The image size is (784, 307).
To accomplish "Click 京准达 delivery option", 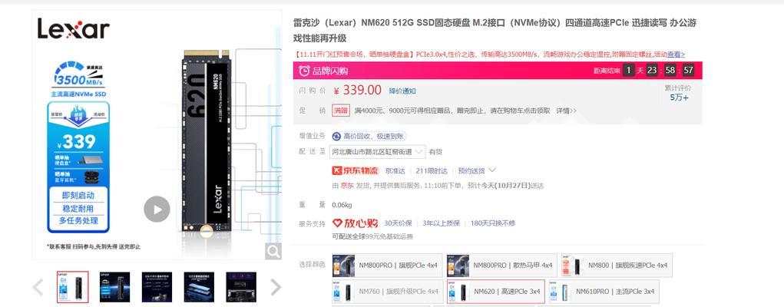I will 395,171.
